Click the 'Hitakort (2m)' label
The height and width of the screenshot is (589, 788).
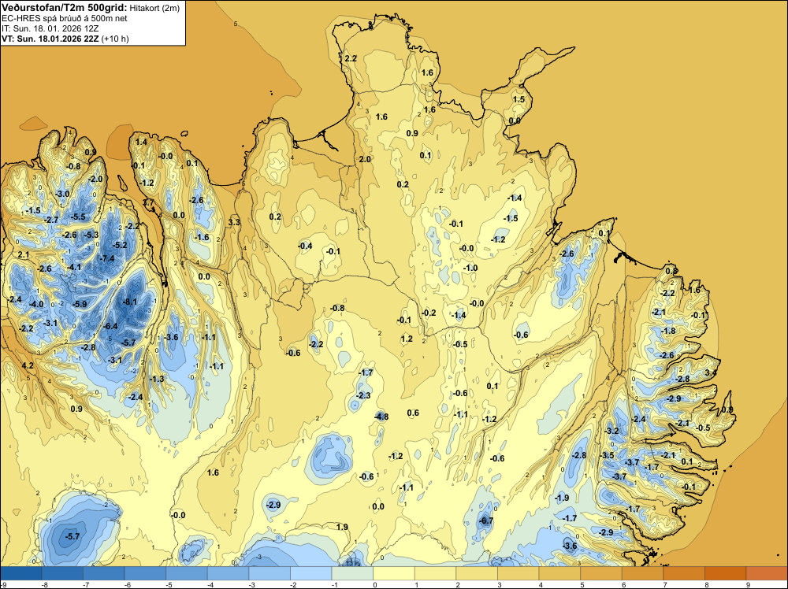point(154,8)
